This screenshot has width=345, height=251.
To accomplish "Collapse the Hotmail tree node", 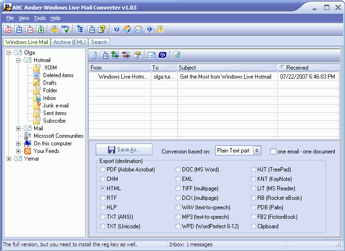I will click(x=18, y=60).
